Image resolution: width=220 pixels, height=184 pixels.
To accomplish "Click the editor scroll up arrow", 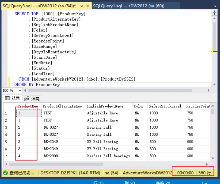I will coord(214,19).
